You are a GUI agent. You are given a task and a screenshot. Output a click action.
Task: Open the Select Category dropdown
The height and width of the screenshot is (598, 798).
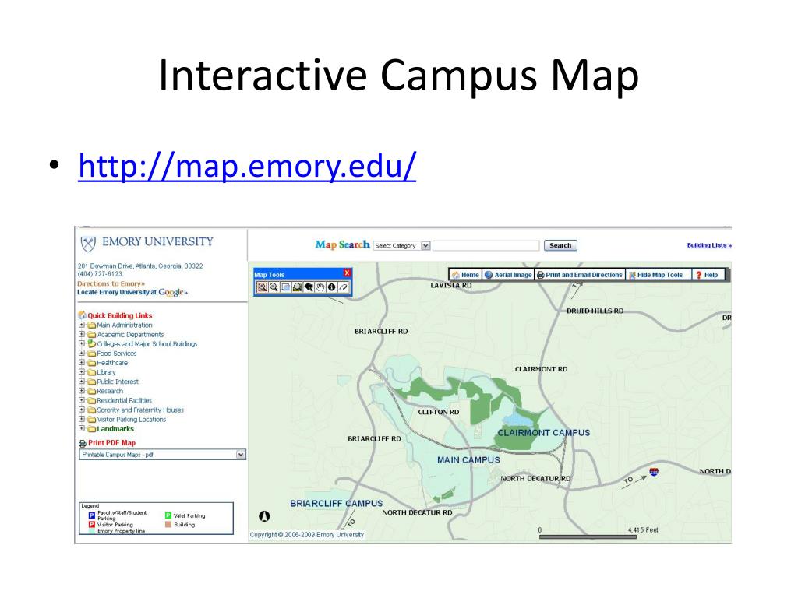click(402, 245)
